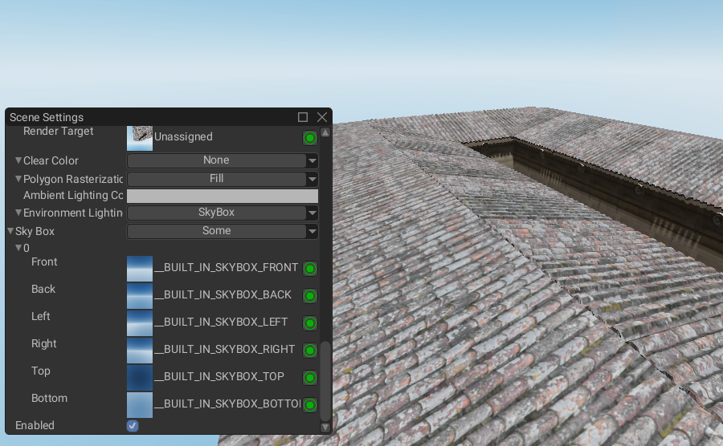Pick the Ambient Lighting color swatch
The image size is (723, 446).
[x=223, y=197]
